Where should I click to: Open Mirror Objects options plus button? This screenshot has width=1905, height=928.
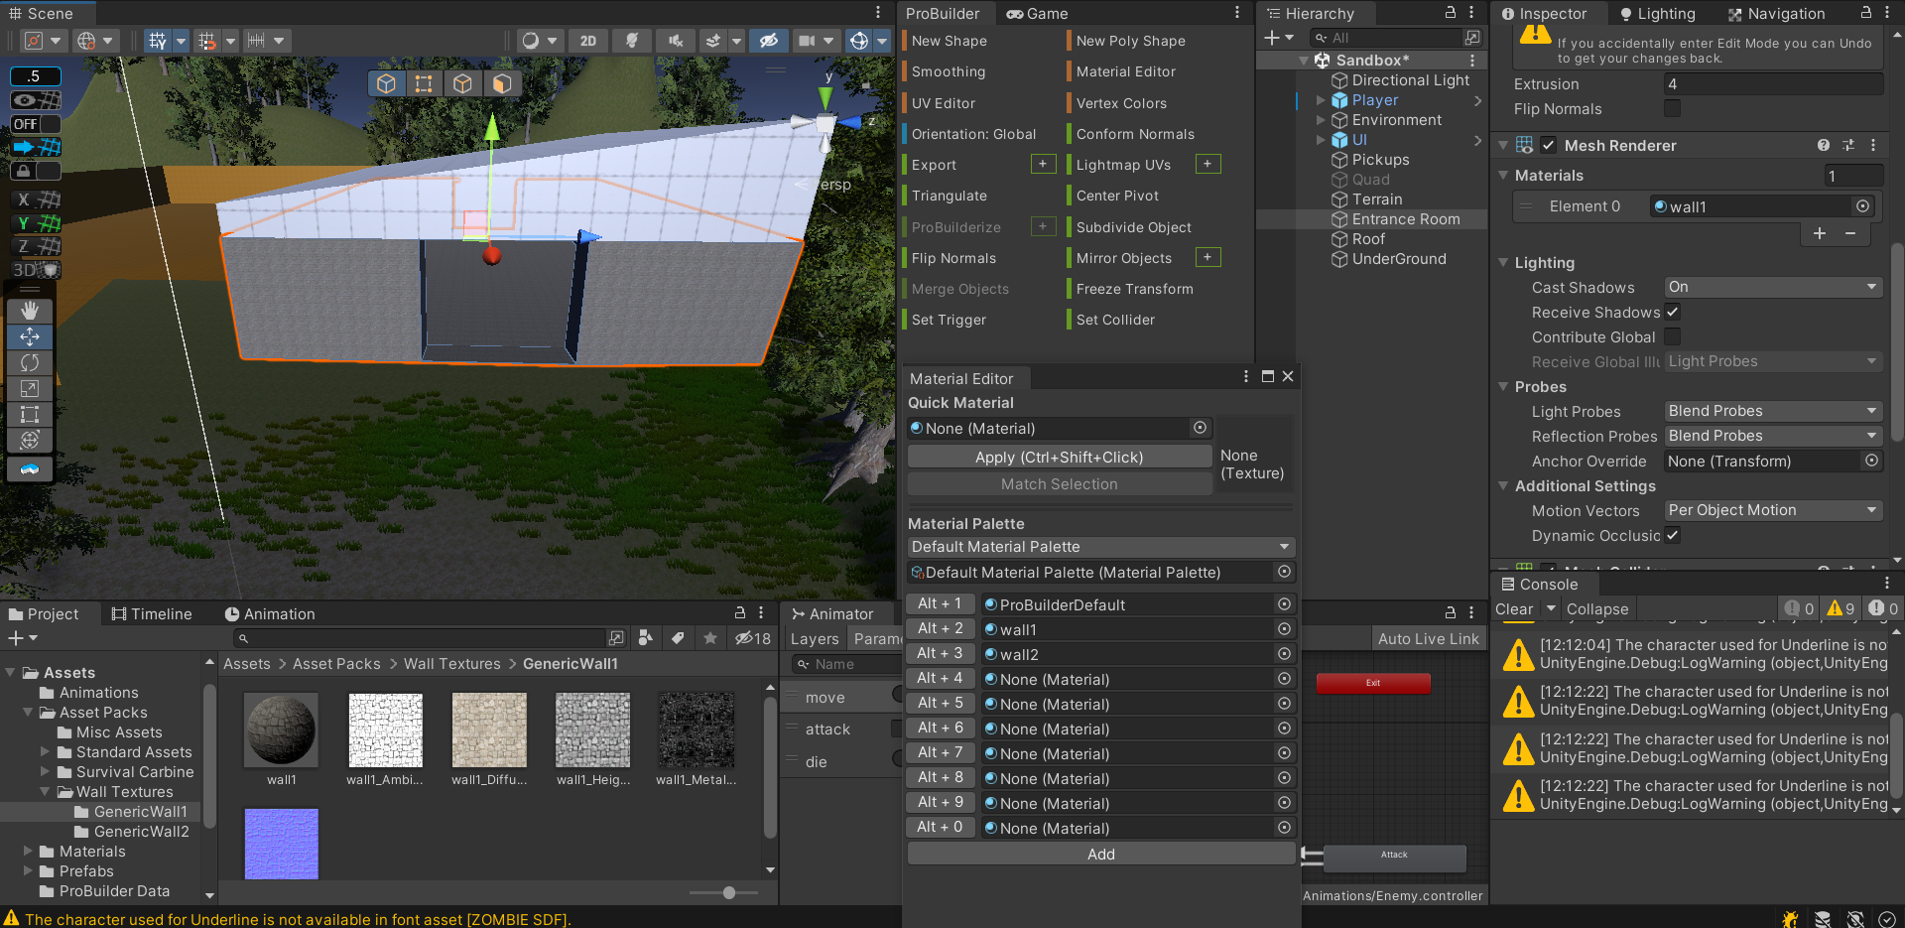point(1207,257)
